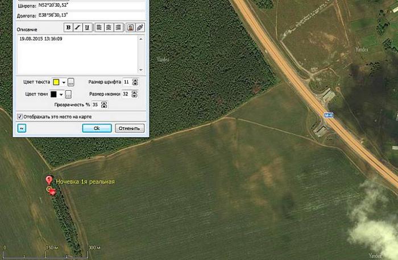Open more text color options (…) button
Viewport: 398px width, 260px height.
pos(71,82)
